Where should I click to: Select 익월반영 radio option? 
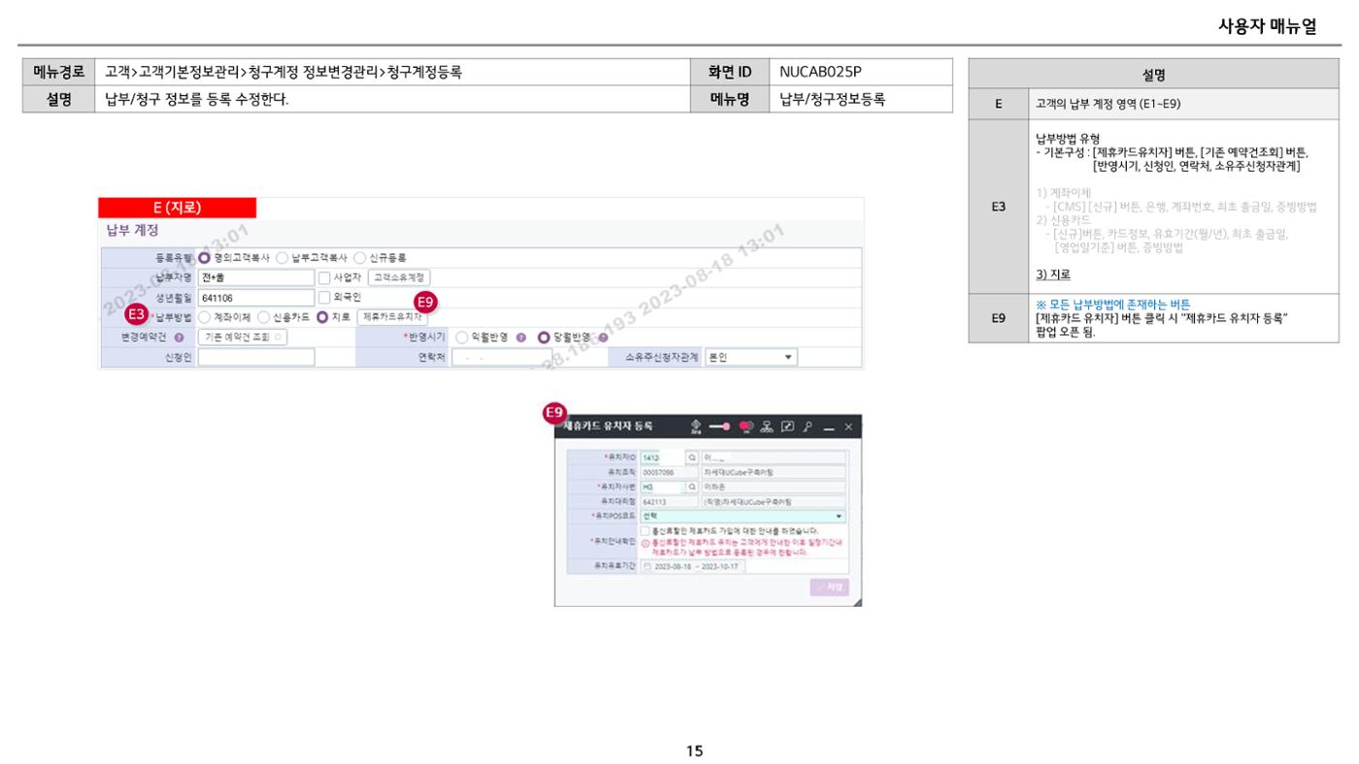click(x=462, y=337)
